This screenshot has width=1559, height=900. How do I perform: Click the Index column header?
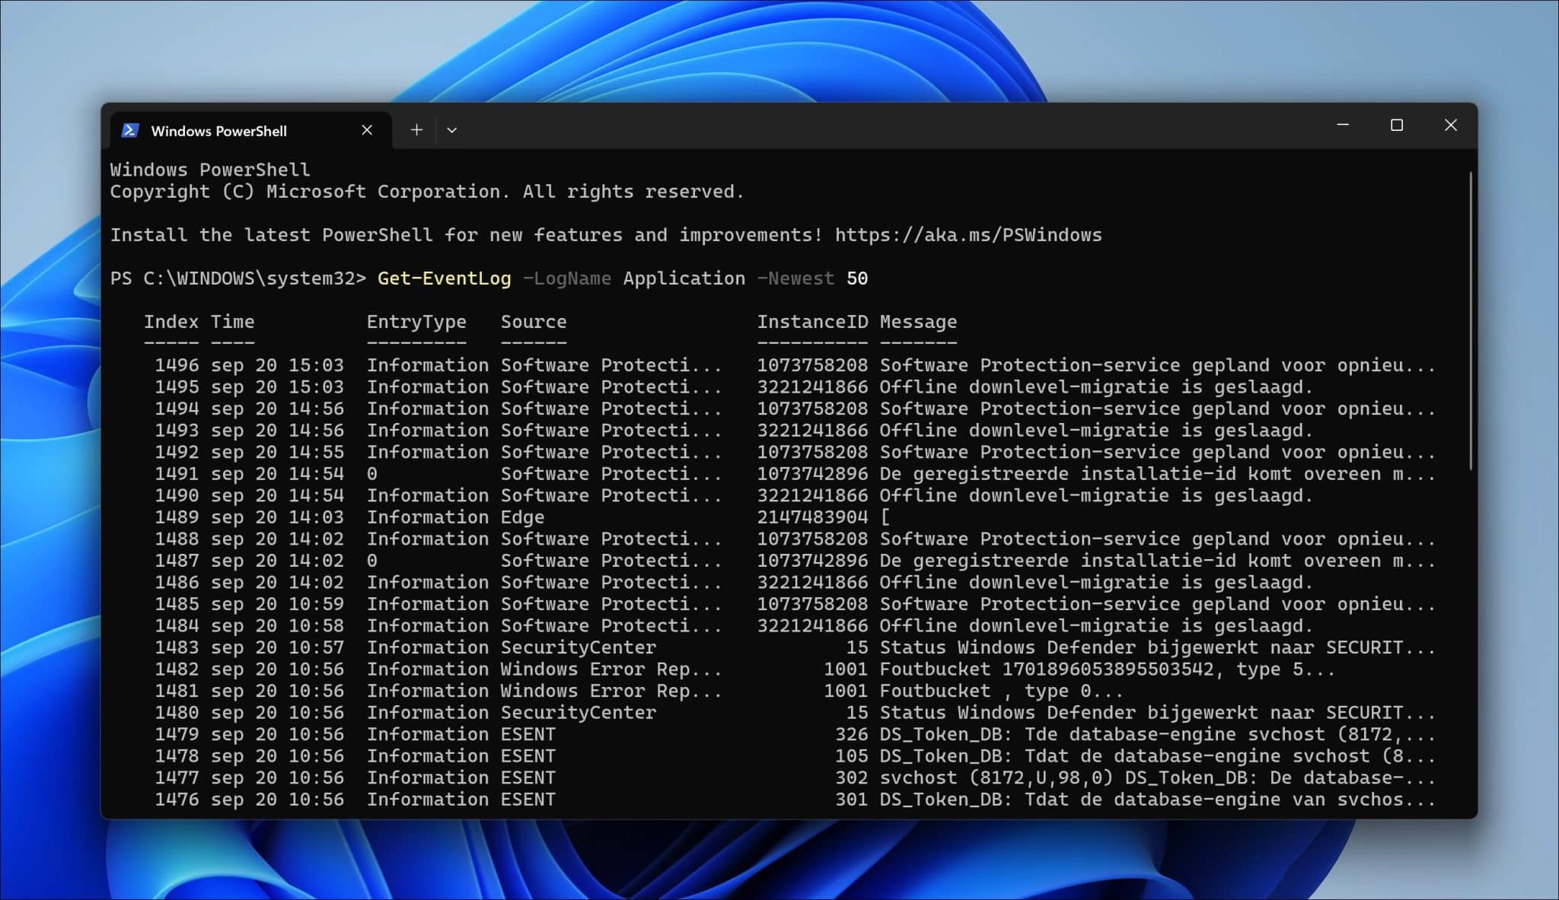(171, 322)
